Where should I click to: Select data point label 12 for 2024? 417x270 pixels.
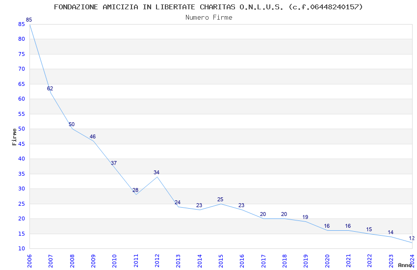(412, 238)
